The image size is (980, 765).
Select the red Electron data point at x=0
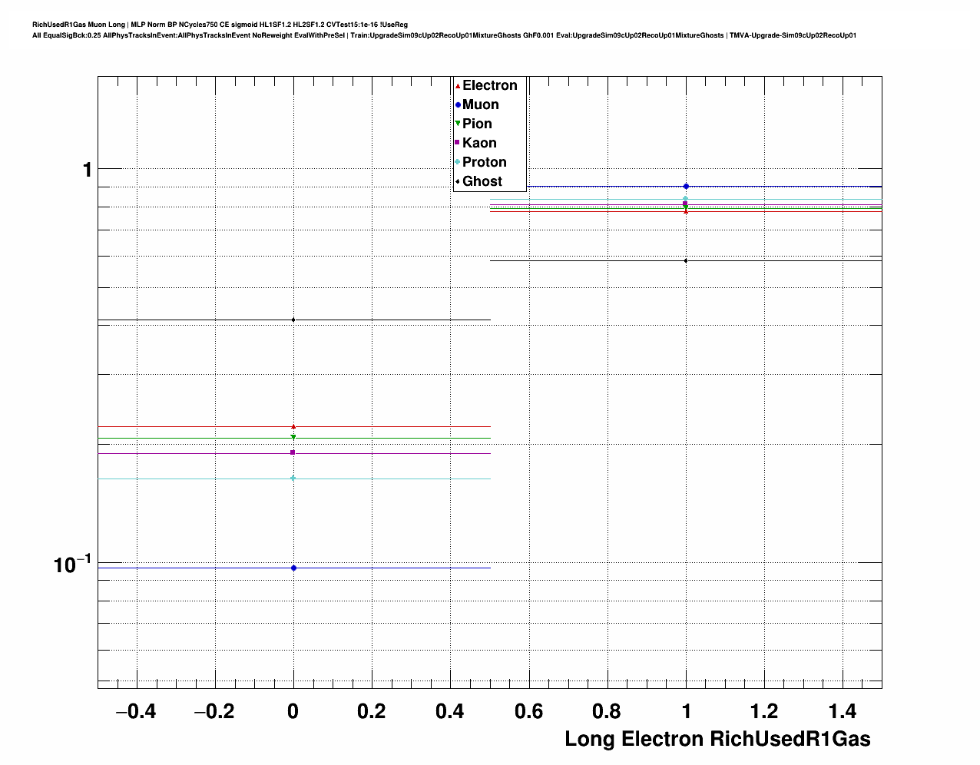click(x=293, y=426)
